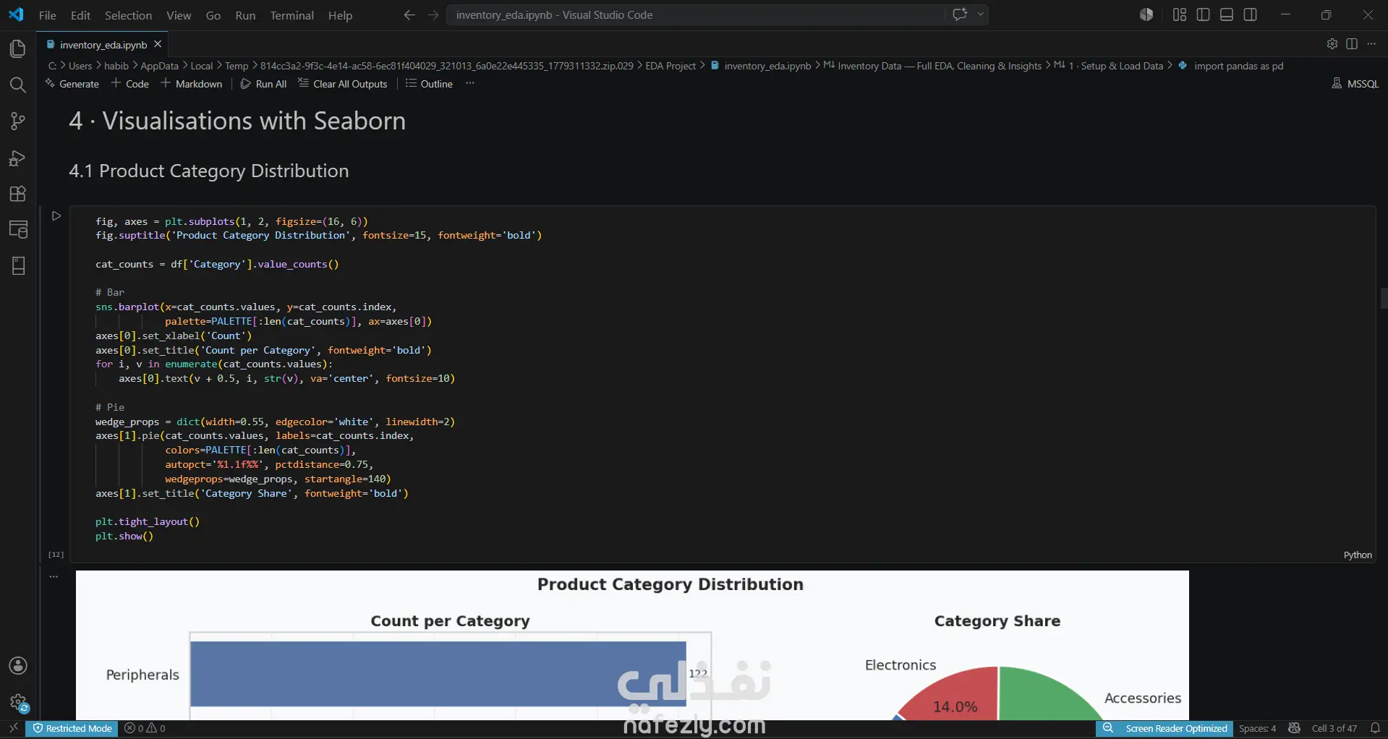The height and width of the screenshot is (739, 1388).
Task: Open the View menu
Action: tap(179, 15)
